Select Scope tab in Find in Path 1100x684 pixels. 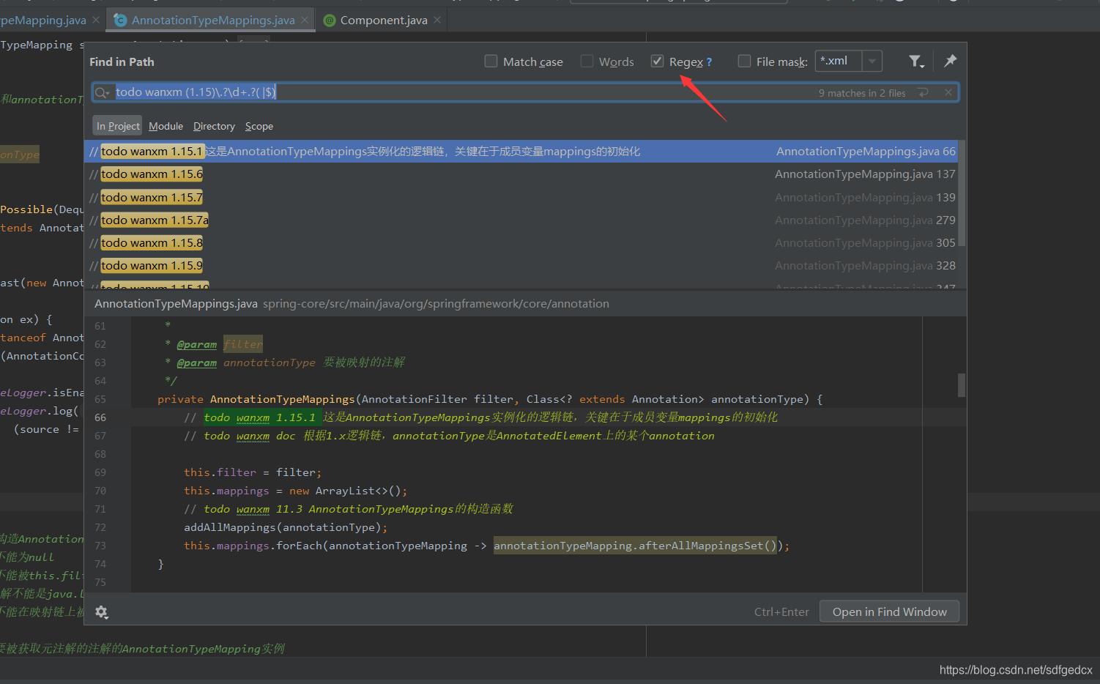click(x=259, y=126)
